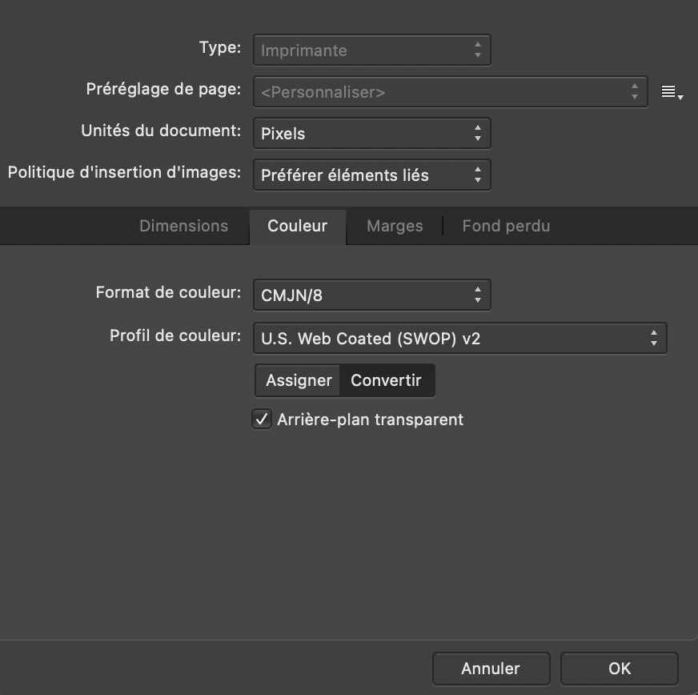Open the page preset options menu icon
Screen dimensions: 698x695
tap(672, 92)
